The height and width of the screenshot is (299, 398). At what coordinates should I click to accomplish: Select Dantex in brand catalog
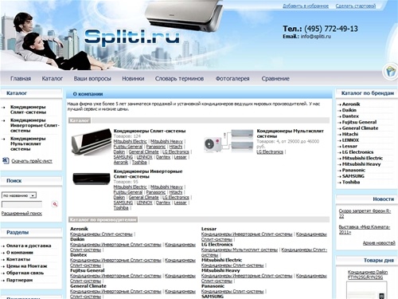[x=350, y=116]
